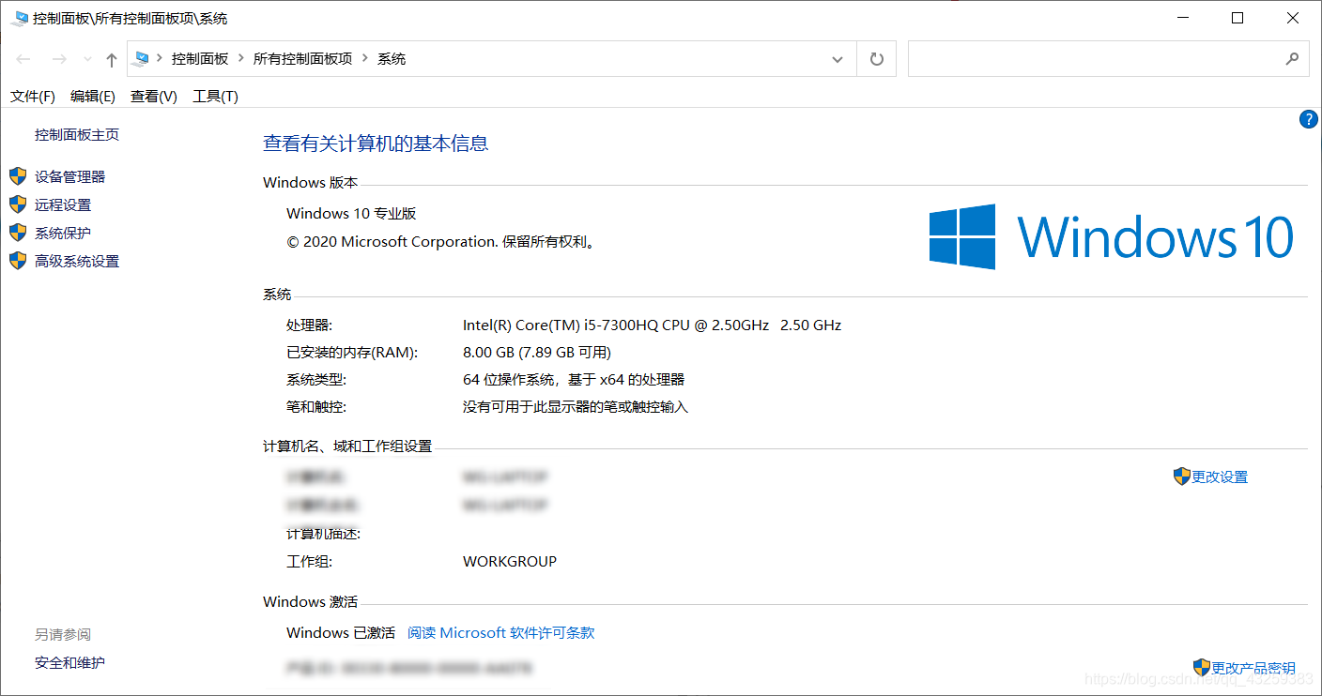Click the window title bar system icon
This screenshot has width=1322, height=696.
point(19,18)
